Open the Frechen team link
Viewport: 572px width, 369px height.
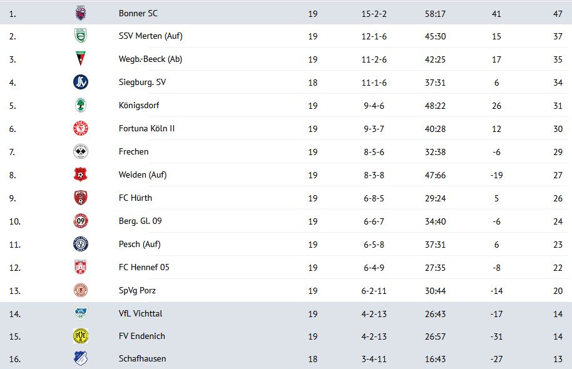coord(133,152)
